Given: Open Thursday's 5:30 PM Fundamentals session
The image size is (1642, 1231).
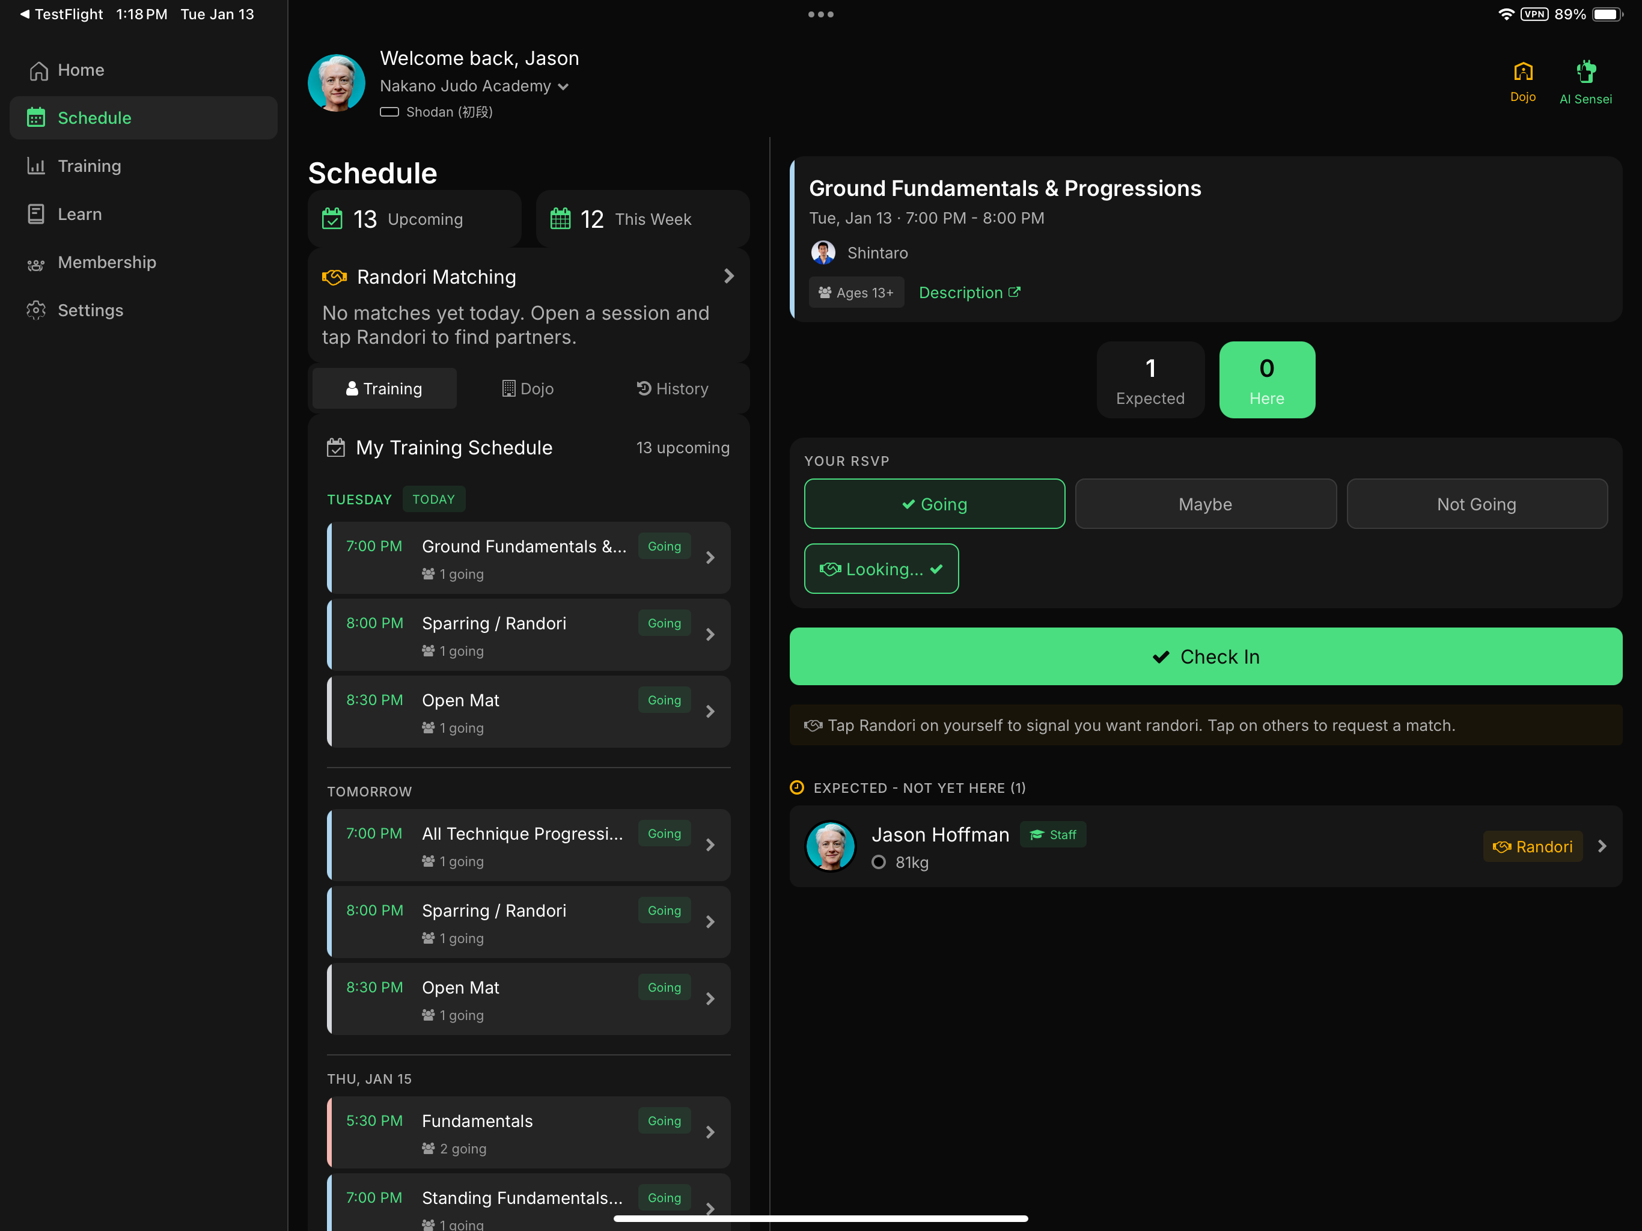Looking at the screenshot, I should tap(528, 1133).
